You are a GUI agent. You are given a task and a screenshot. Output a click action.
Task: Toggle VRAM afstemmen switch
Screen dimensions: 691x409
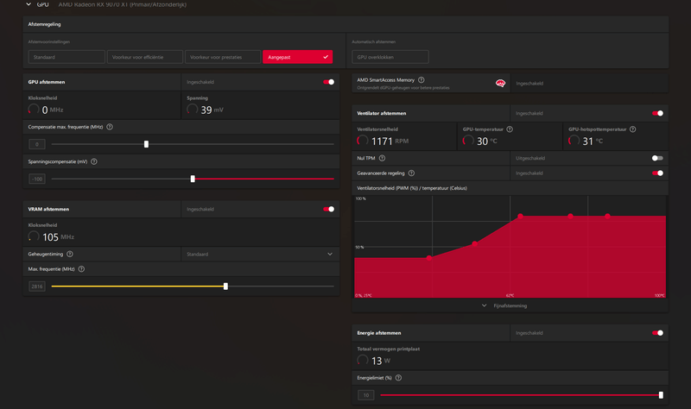329,209
